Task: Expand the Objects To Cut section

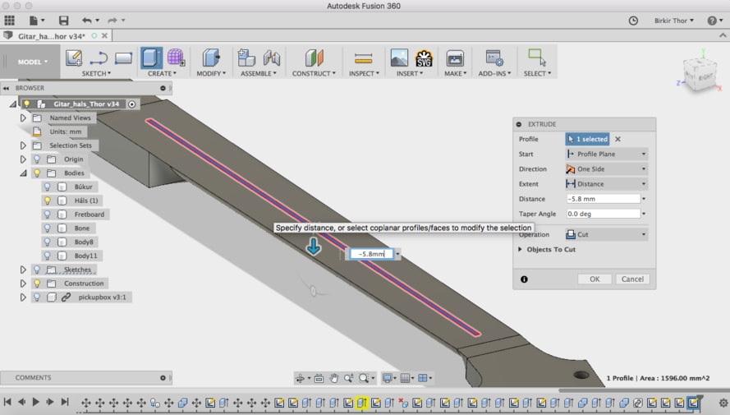Action: [x=520, y=250]
